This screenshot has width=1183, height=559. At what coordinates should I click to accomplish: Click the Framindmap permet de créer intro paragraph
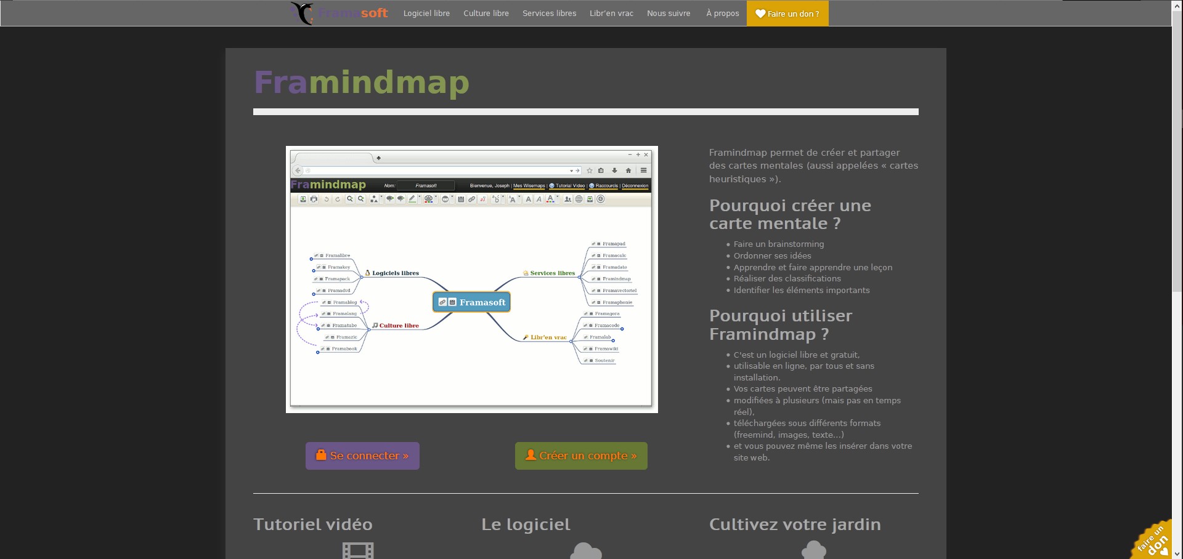(813, 166)
